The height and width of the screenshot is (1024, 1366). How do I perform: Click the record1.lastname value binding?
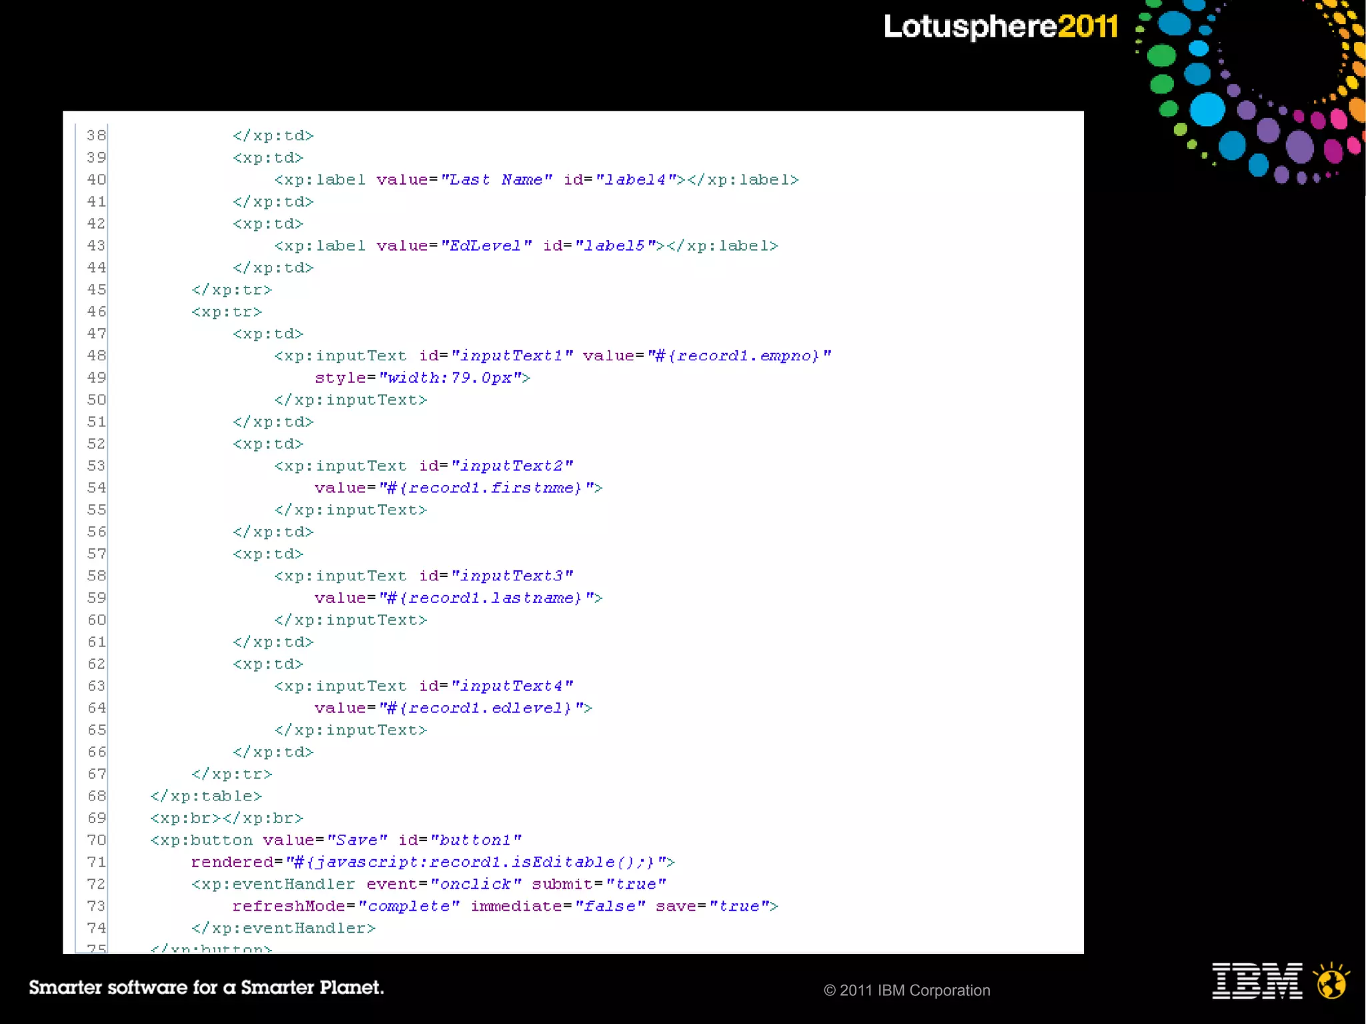(490, 598)
